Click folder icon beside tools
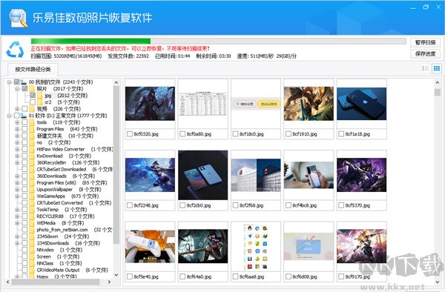Image resolution: width=445 pixels, height=292 pixels. [x=32, y=122]
